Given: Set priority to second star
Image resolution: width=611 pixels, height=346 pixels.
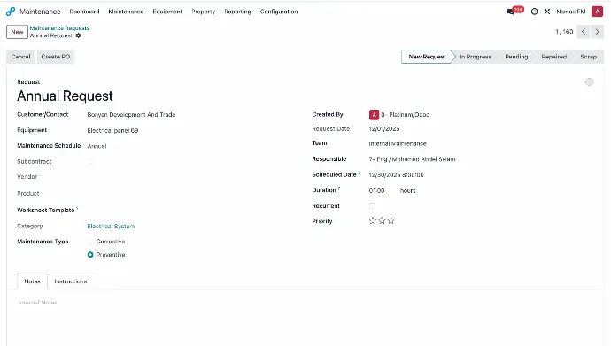Looking at the screenshot, I should (x=382, y=220).
